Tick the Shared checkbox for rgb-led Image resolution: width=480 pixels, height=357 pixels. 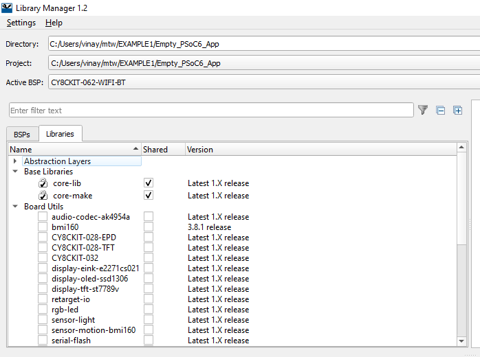pos(149,310)
